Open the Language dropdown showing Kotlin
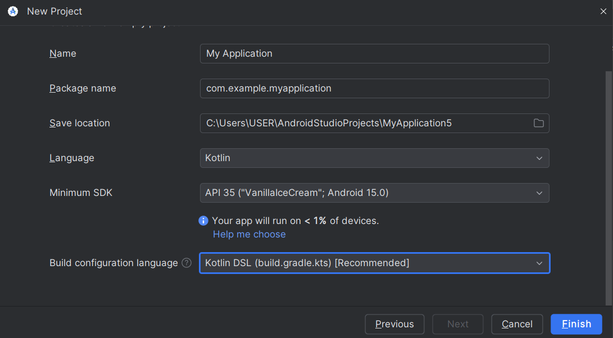The width and height of the screenshot is (613, 338). 374,158
